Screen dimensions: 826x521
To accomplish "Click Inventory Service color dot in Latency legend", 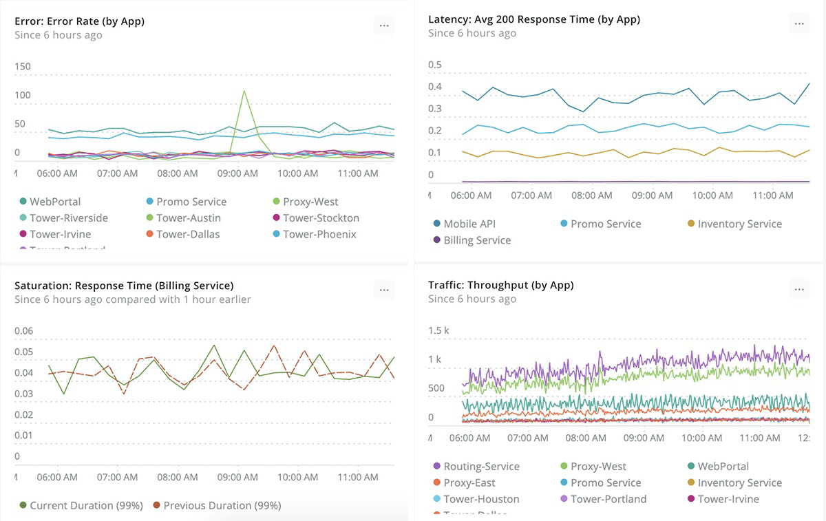I will coord(691,224).
